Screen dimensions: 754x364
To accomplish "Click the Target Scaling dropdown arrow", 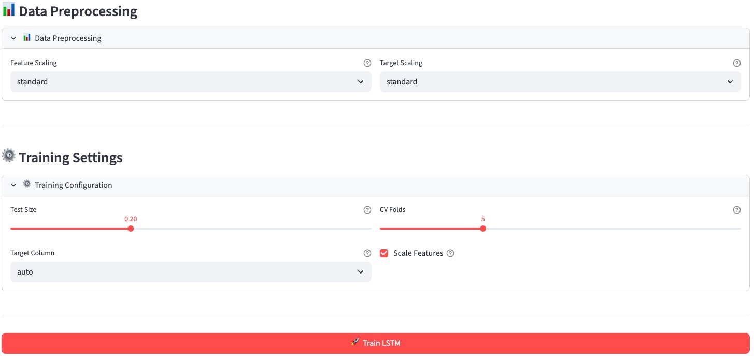I will [730, 82].
